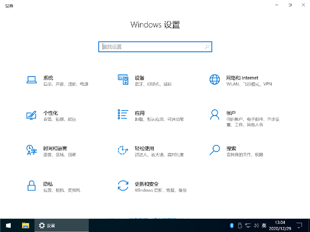Viewport: 310px width, 232px height.
Task: Click the 网络和 Internet globe icon
Action: tap(215, 80)
